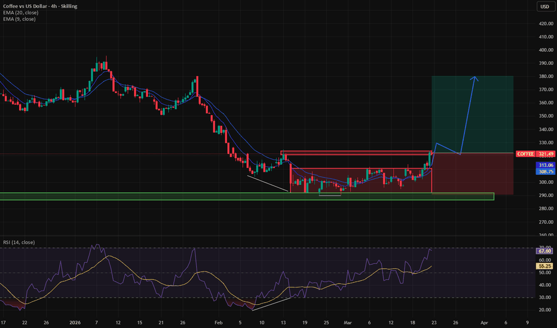The image size is (557, 328).
Task: Select the EMA (20, close) indicator legend
Action: [x=20, y=13]
